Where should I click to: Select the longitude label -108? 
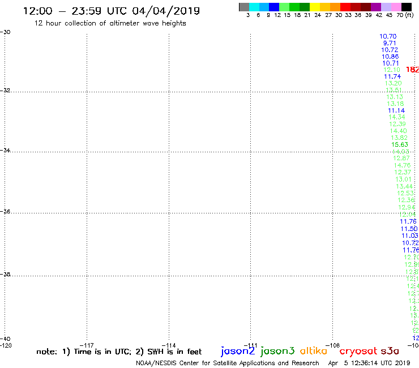click(x=333, y=345)
